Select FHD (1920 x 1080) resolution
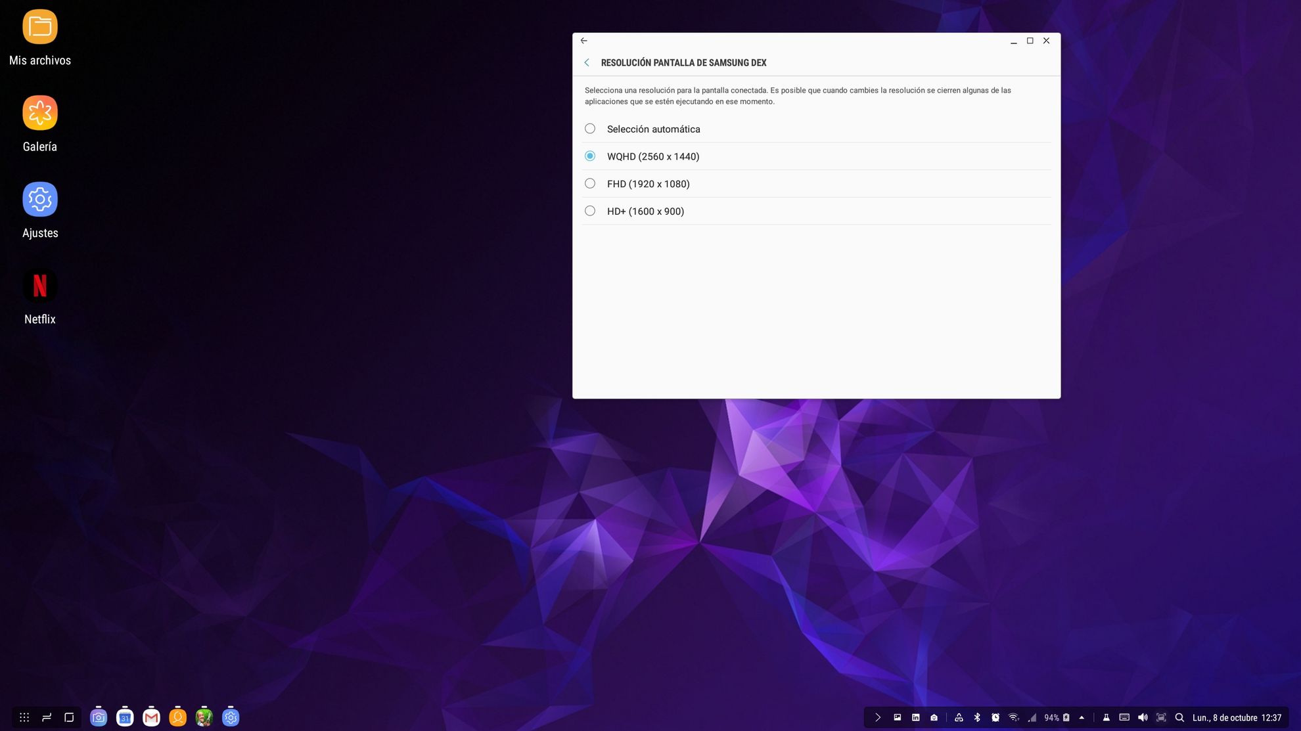The image size is (1301, 731). coord(816,184)
